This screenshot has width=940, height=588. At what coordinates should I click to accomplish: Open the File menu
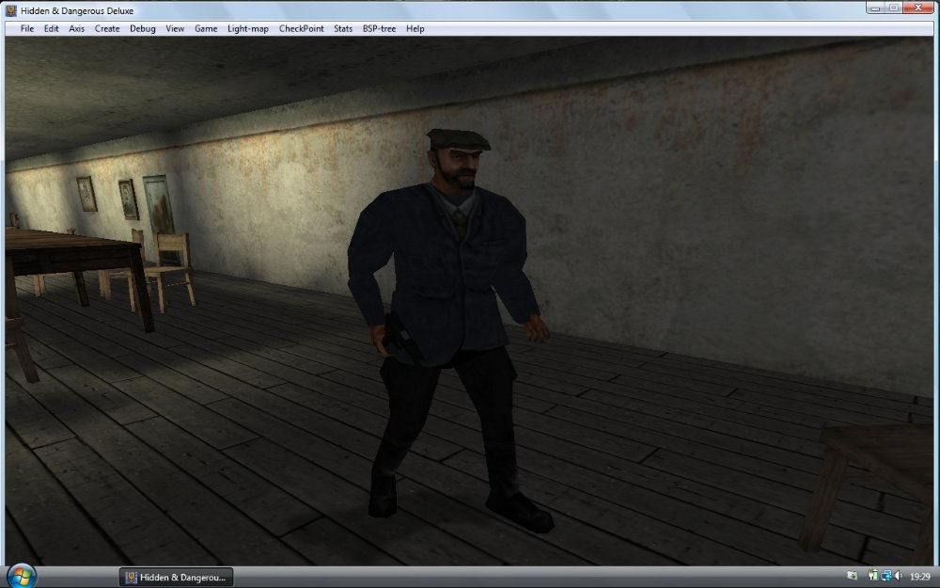coord(27,29)
